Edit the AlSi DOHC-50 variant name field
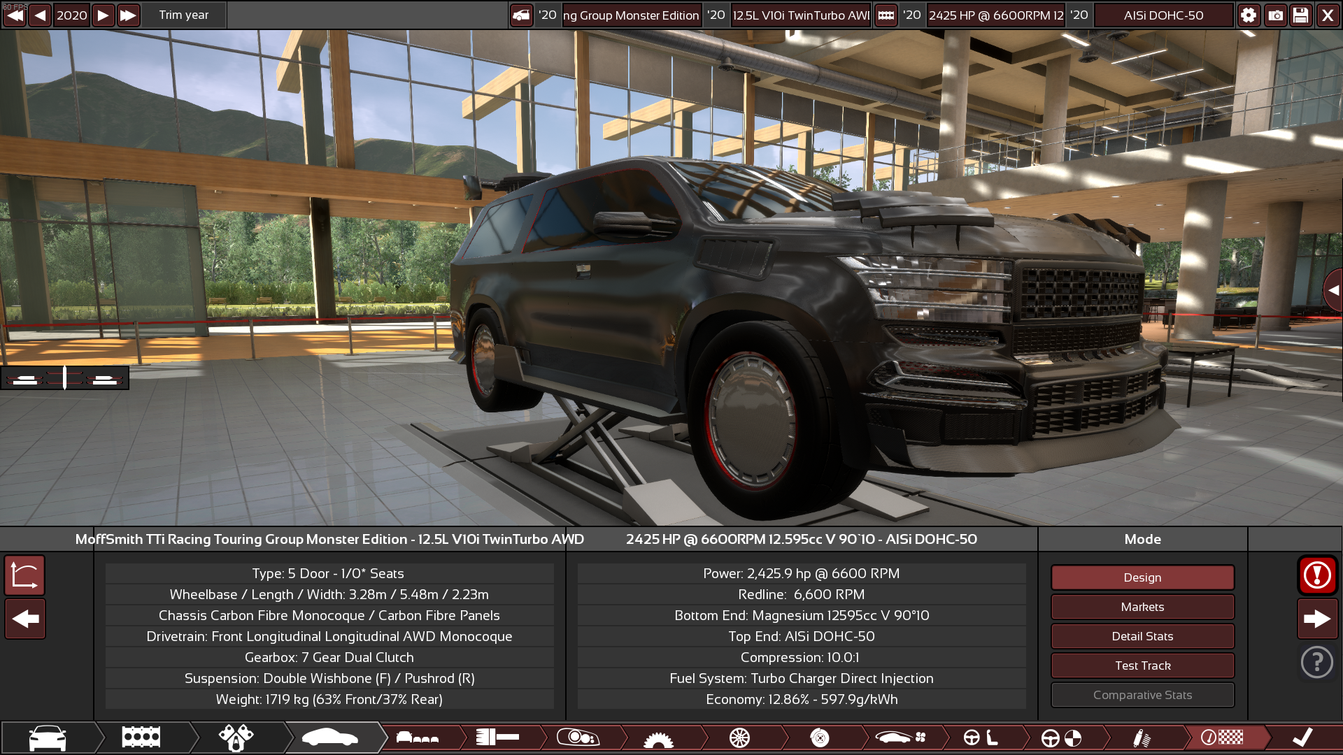Image resolution: width=1343 pixels, height=755 pixels. [1163, 15]
